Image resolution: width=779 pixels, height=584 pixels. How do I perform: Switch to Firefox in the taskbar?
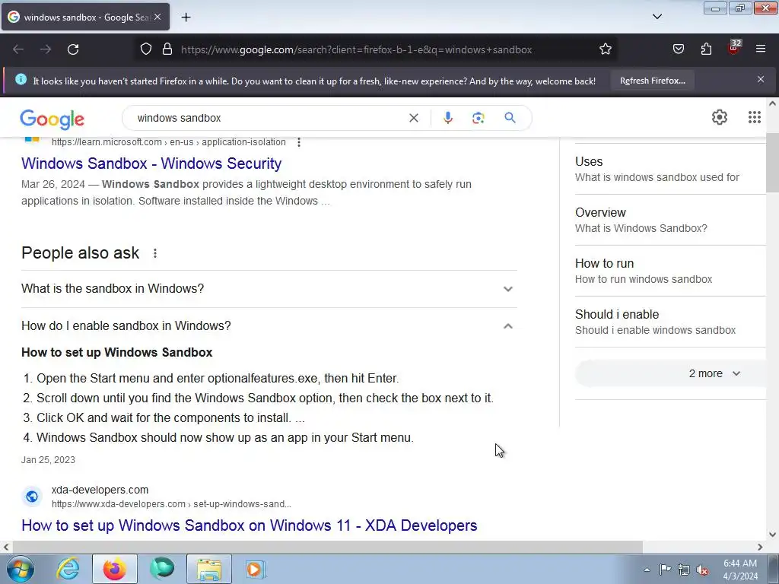coord(115,569)
